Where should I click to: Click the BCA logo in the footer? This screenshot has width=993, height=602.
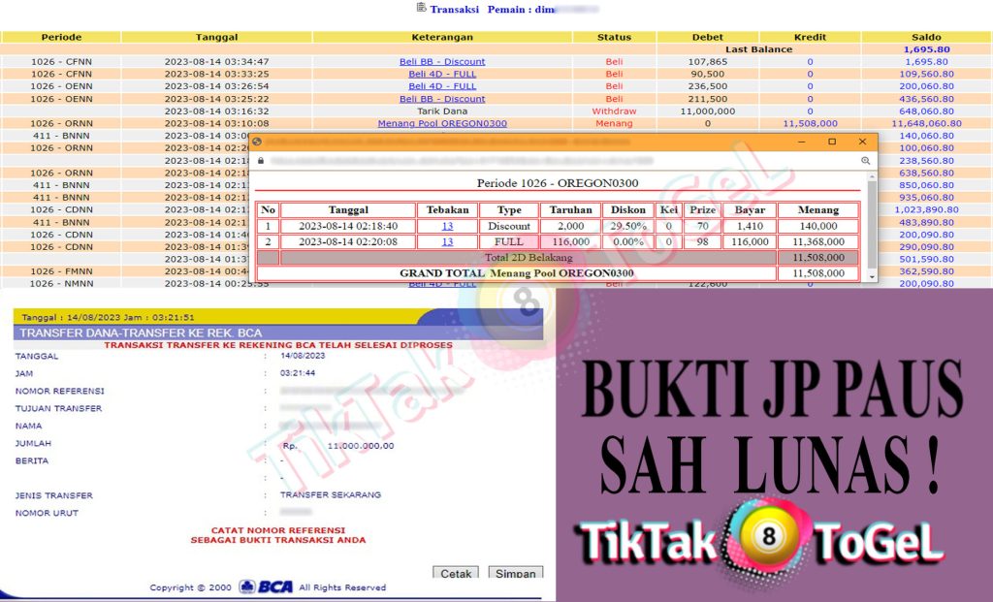tap(266, 586)
